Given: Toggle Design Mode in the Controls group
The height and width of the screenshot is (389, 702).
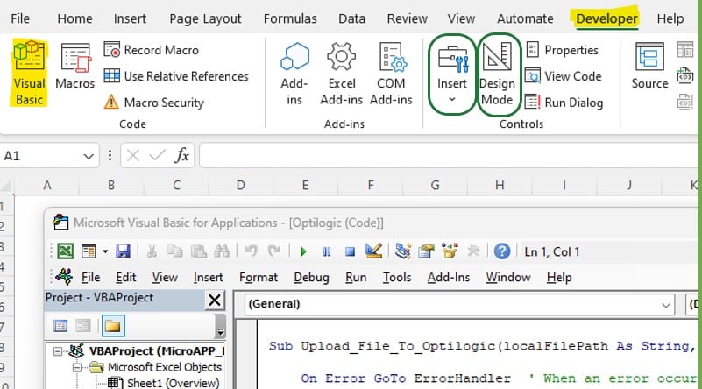Looking at the screenshot, I should point(497,74).
